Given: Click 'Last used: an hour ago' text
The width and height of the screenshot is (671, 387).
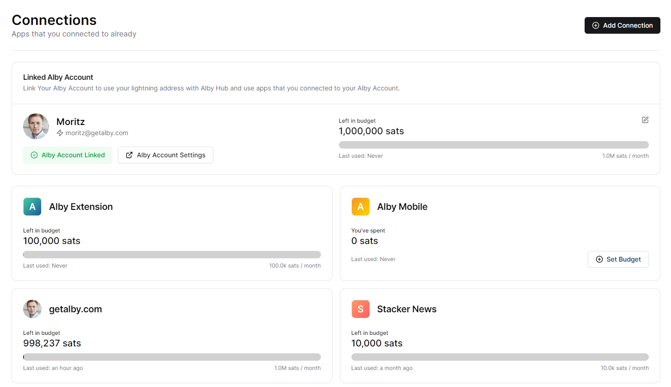Looking at the screenshot, I should click(53, 368).
